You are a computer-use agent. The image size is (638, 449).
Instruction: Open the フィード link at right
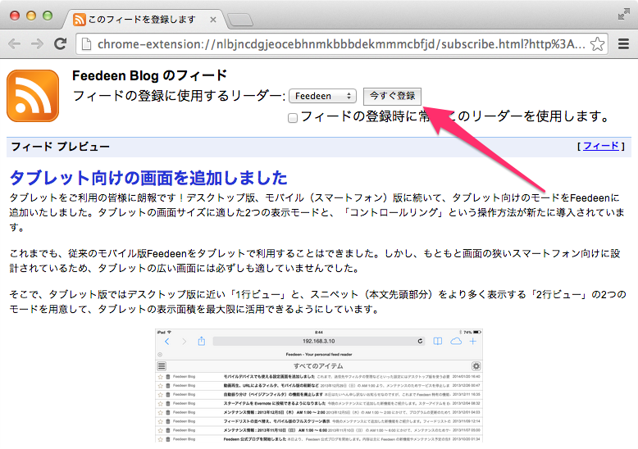[601, 147]
